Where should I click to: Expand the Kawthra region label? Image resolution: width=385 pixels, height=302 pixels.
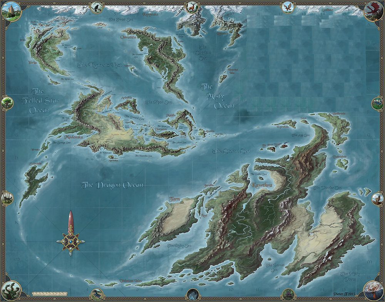(262, 185)
